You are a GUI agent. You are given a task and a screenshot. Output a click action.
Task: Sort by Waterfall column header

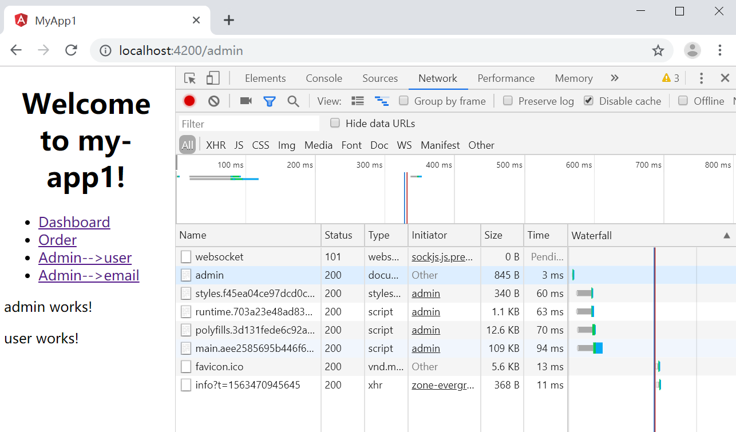(651, 235)
